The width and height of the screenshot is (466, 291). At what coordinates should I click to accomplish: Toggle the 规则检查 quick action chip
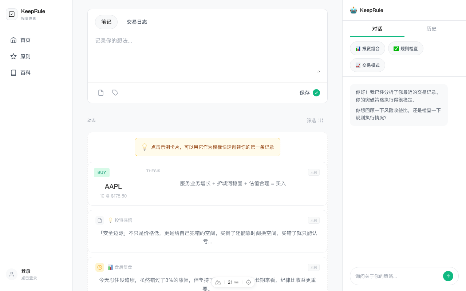click(406, 48)
